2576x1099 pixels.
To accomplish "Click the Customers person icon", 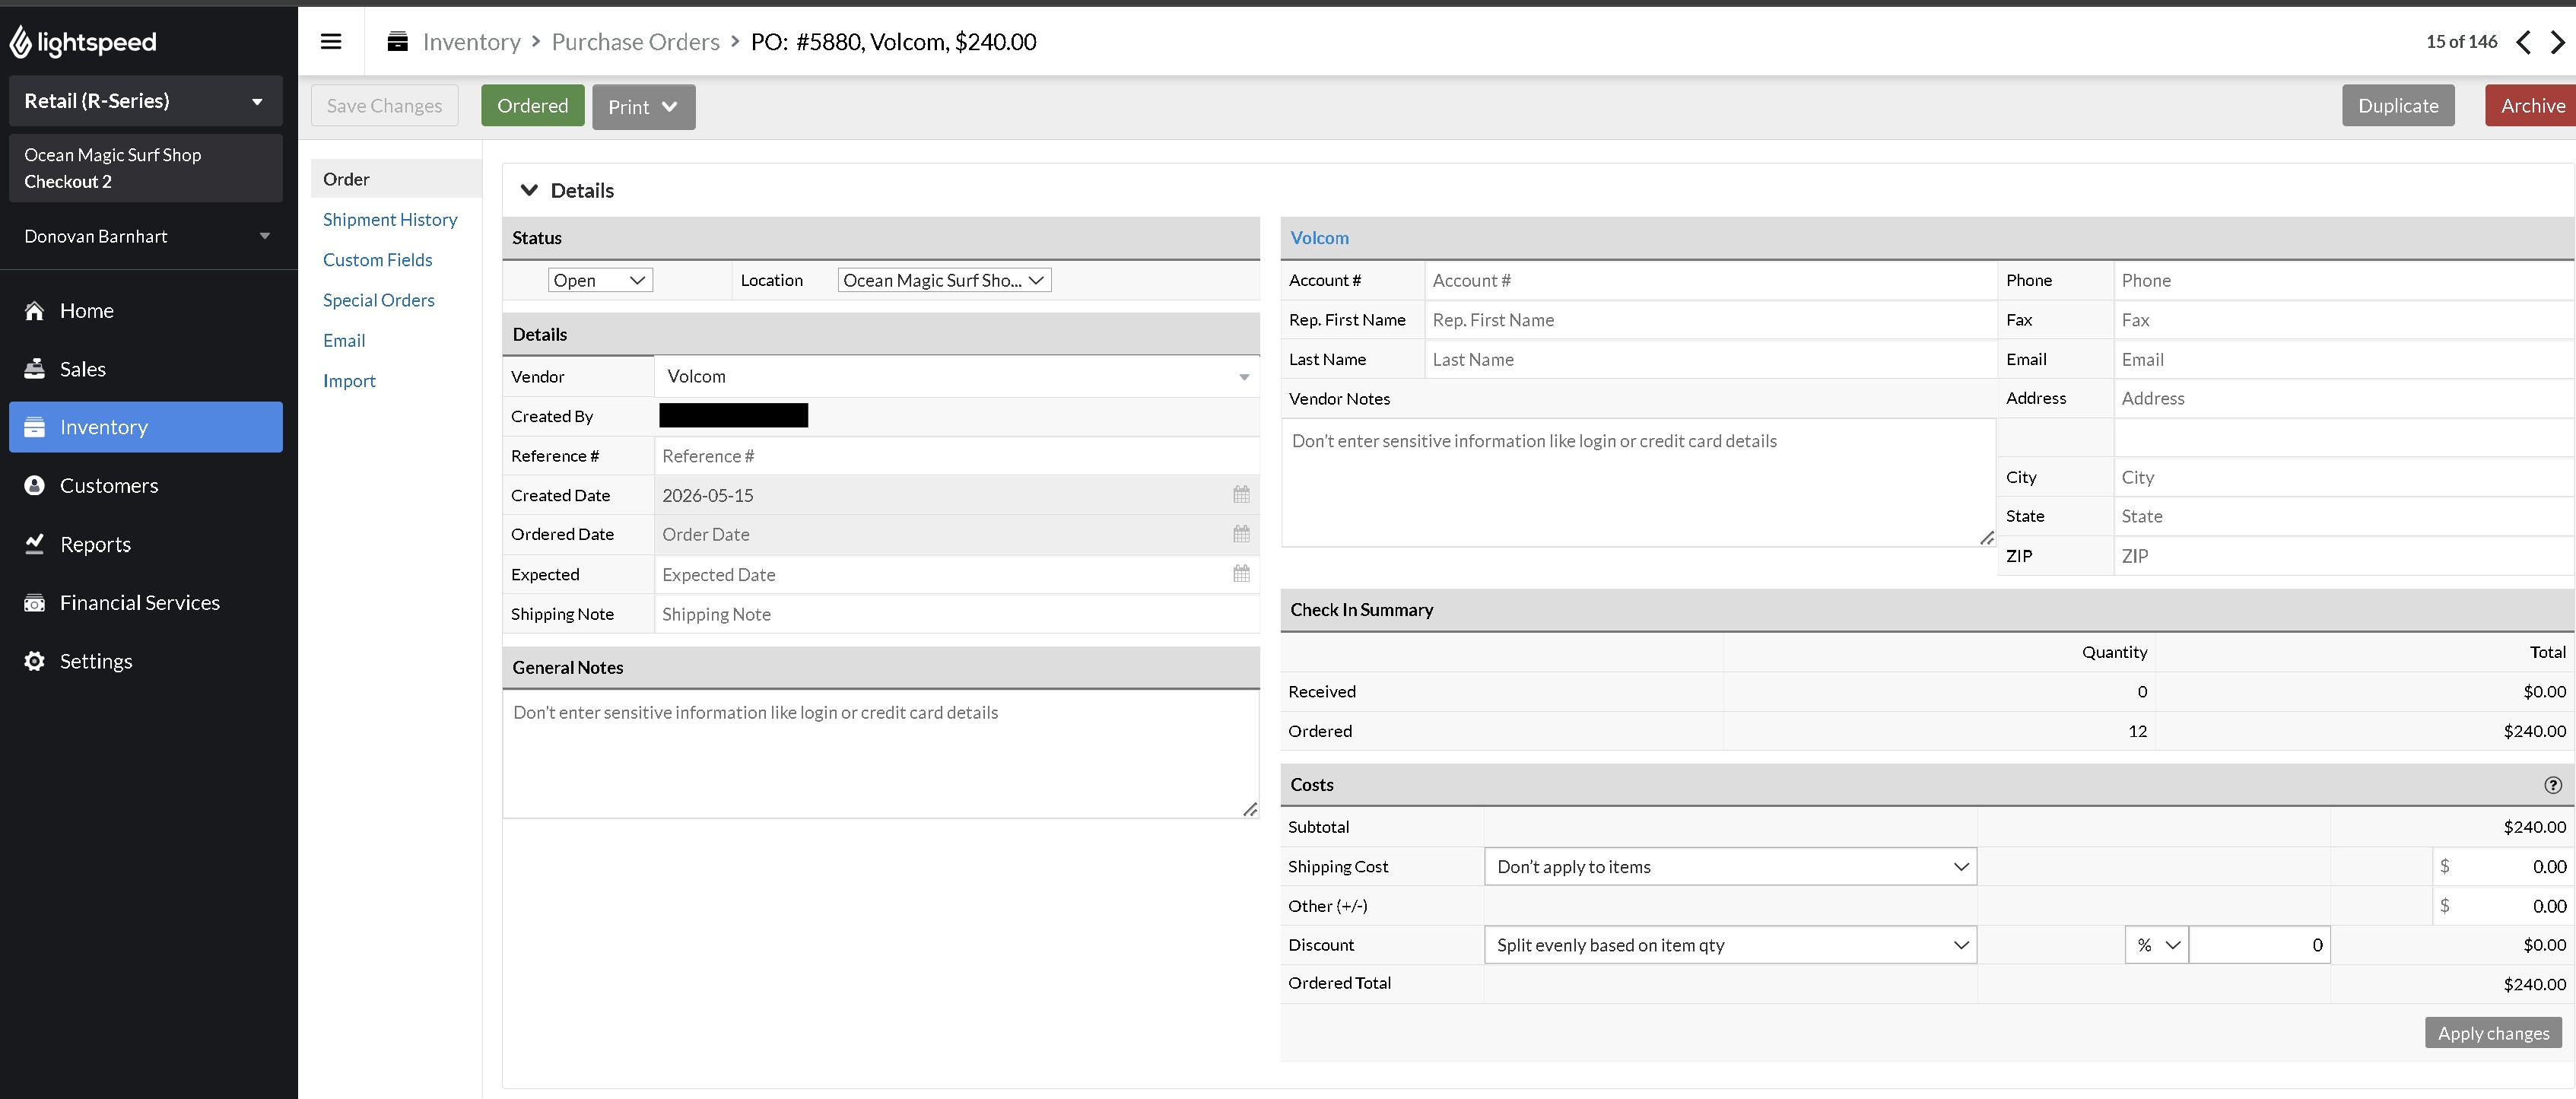I will [x=34, y=486].
